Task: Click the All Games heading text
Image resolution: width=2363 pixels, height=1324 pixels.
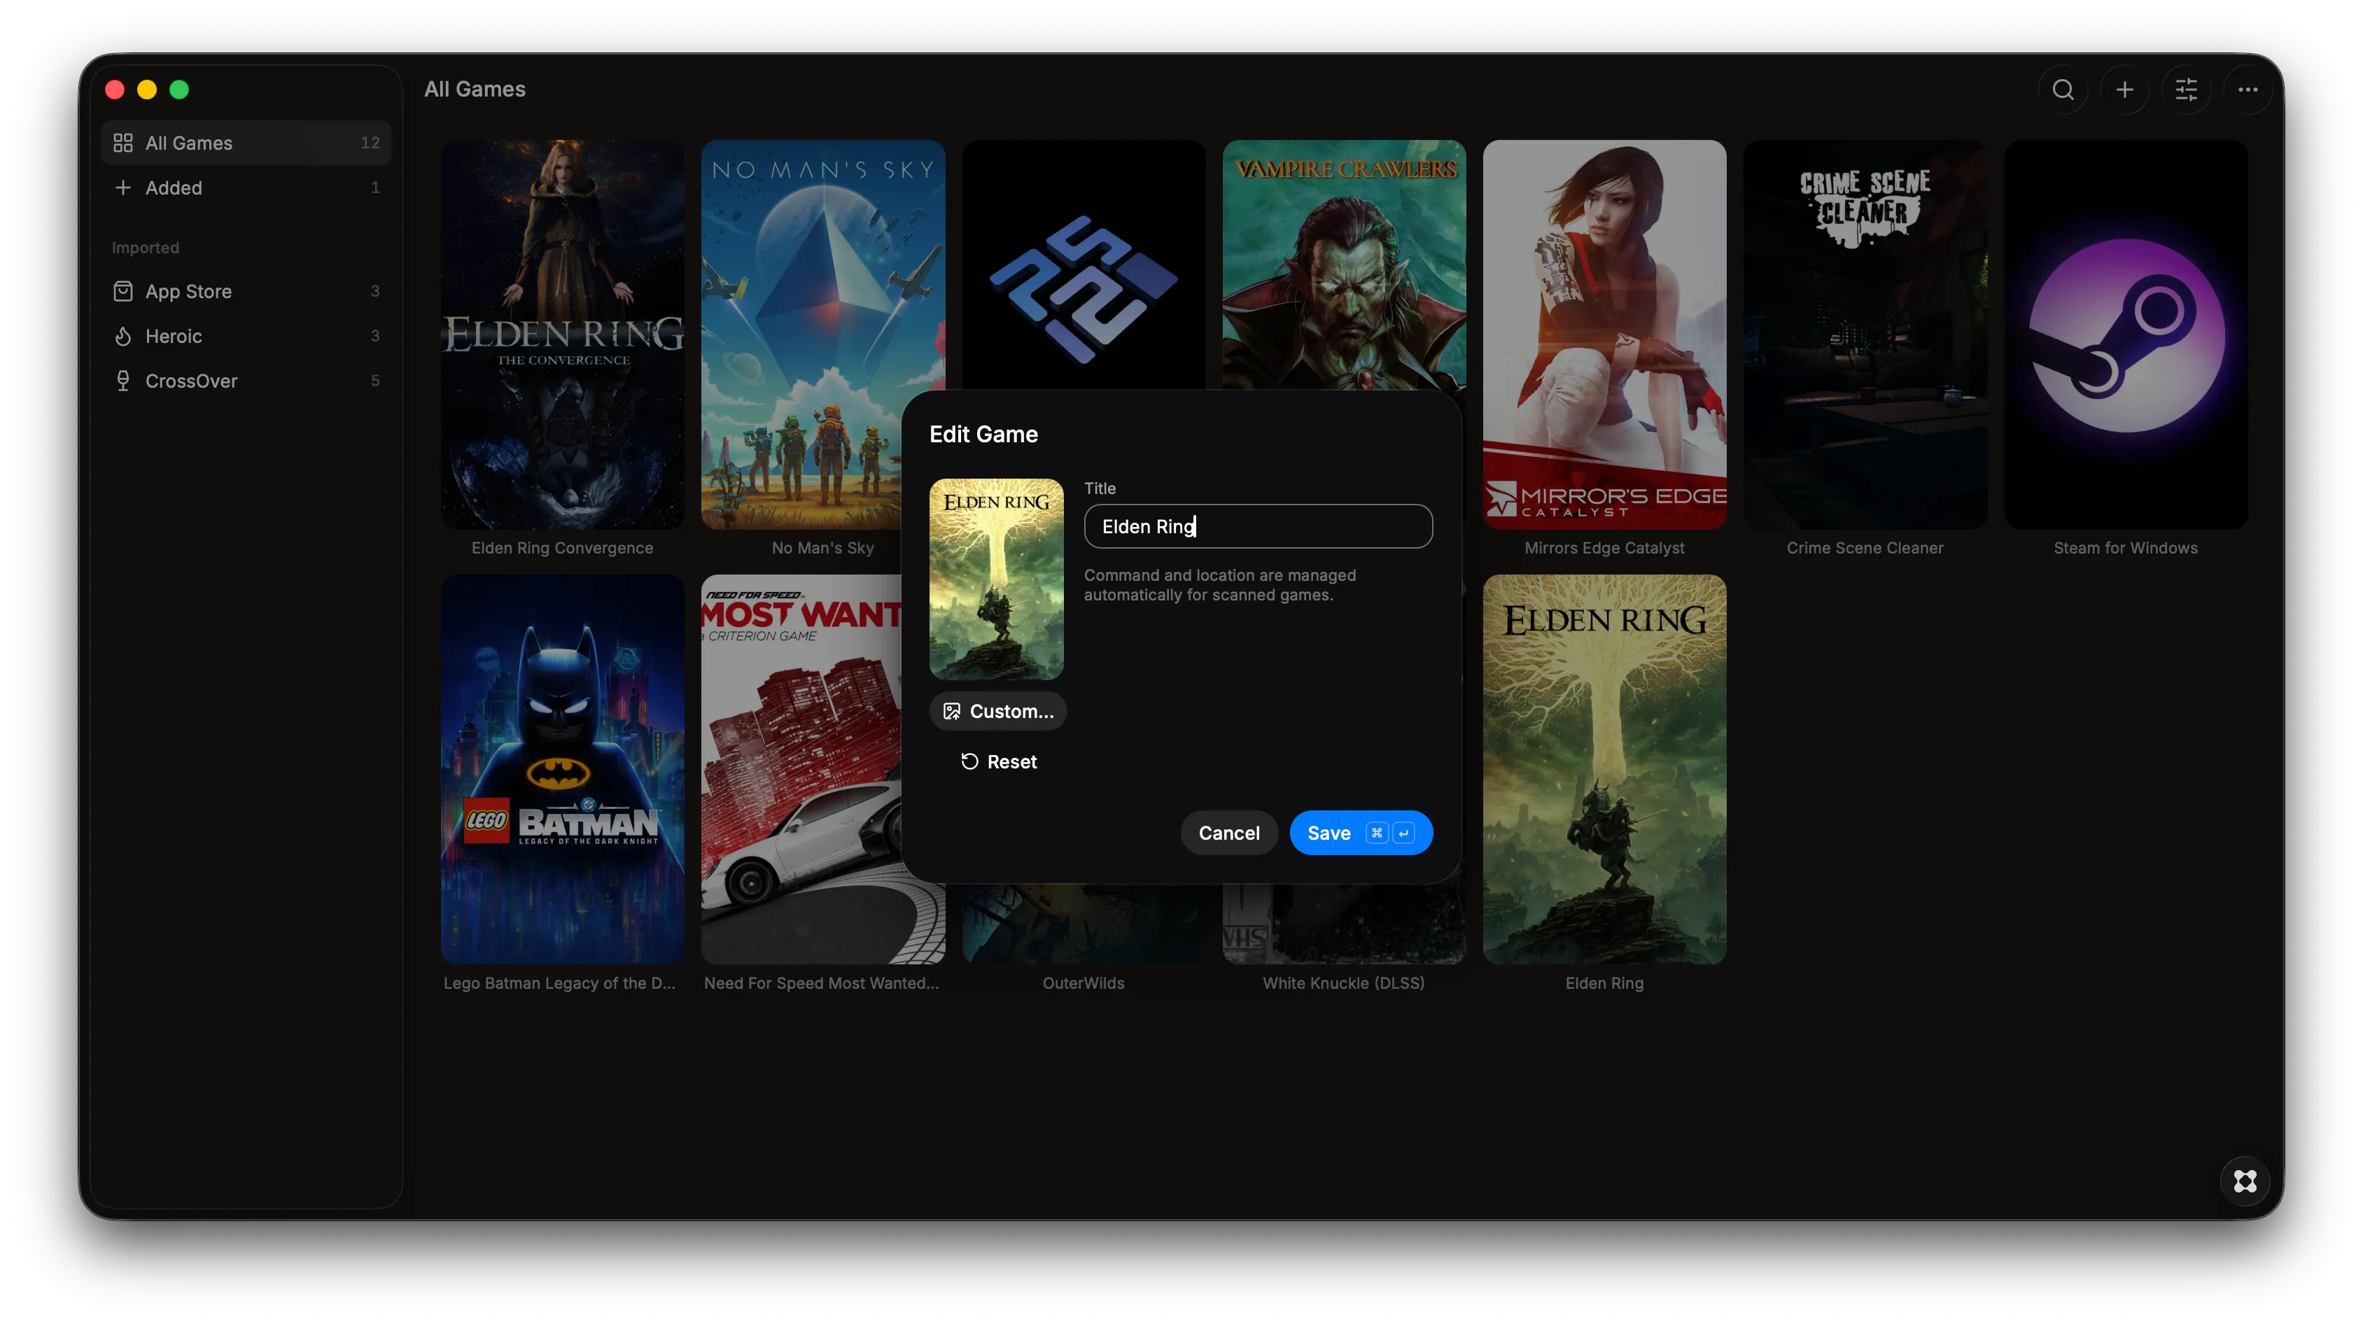Action: coord(475,89)
